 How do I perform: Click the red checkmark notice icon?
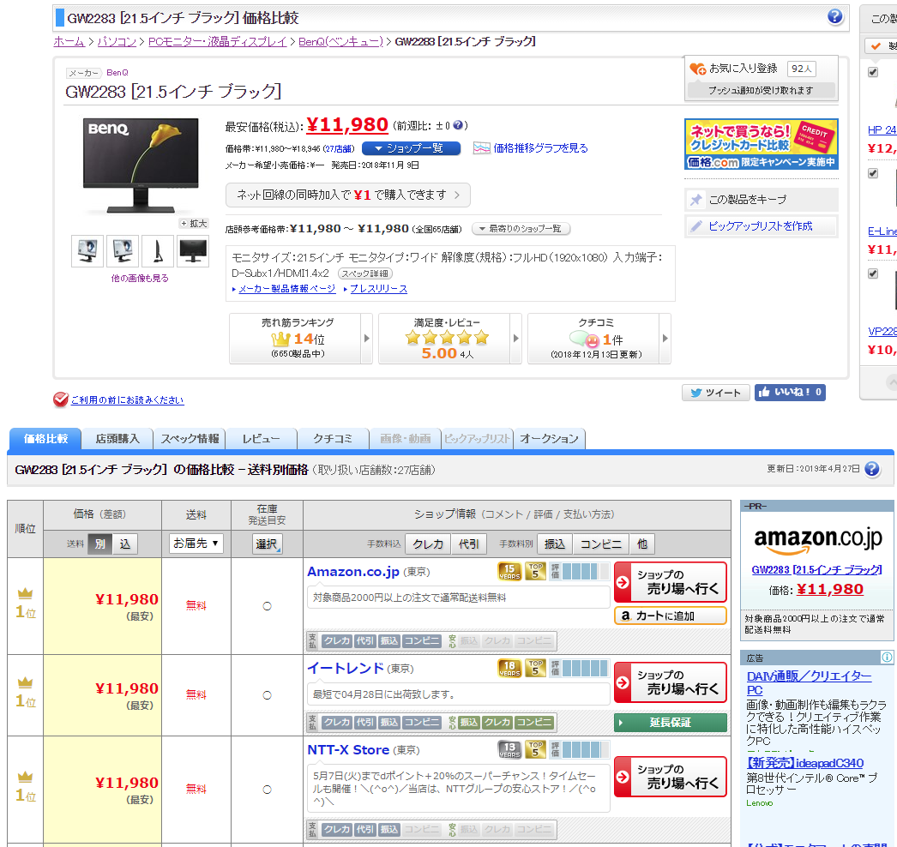pyautogui.click(x=60, y=399)
